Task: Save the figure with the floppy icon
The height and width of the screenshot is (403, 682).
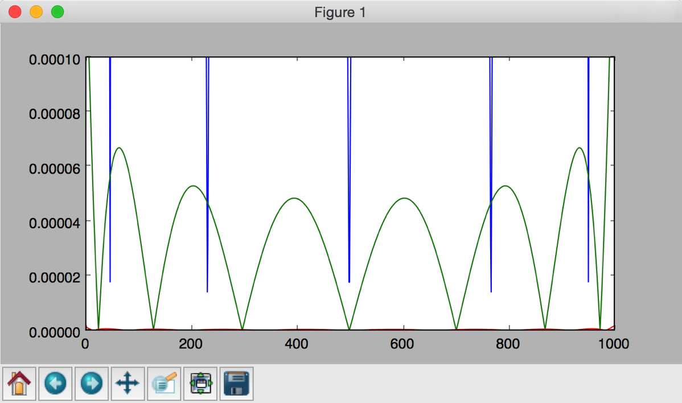Action: point(237,384)
